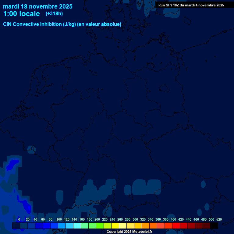Click the legend value '100'
The image size is (234, 234).
[x=59, y=219]
